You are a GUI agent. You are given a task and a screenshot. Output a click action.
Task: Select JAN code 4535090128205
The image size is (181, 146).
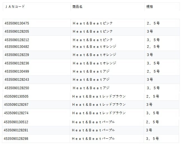point(17,32)
